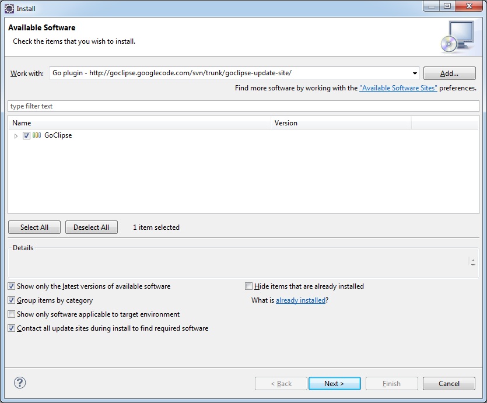Expand the GoClipse tree node
Viewport: 487px width, 403px height.
tap(16, 136)
